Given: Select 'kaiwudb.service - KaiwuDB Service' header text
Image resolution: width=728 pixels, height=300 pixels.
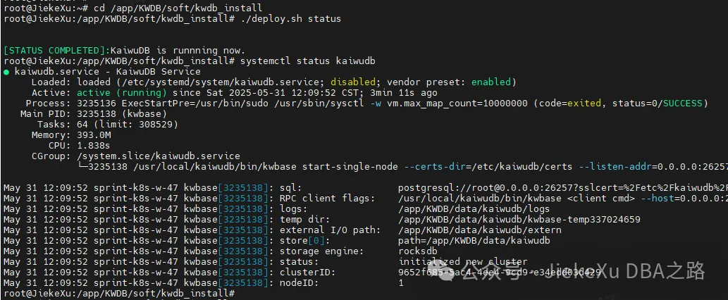Looking at the screenshot, I should click(108, 72).
